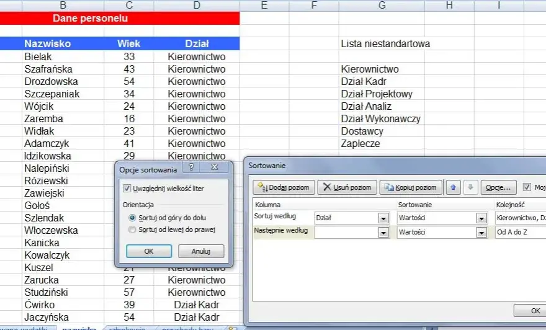Select Dział Analiz in custom list
Image resolution: width=546 pixels, height=330 pixels.
tap(382, 106)
